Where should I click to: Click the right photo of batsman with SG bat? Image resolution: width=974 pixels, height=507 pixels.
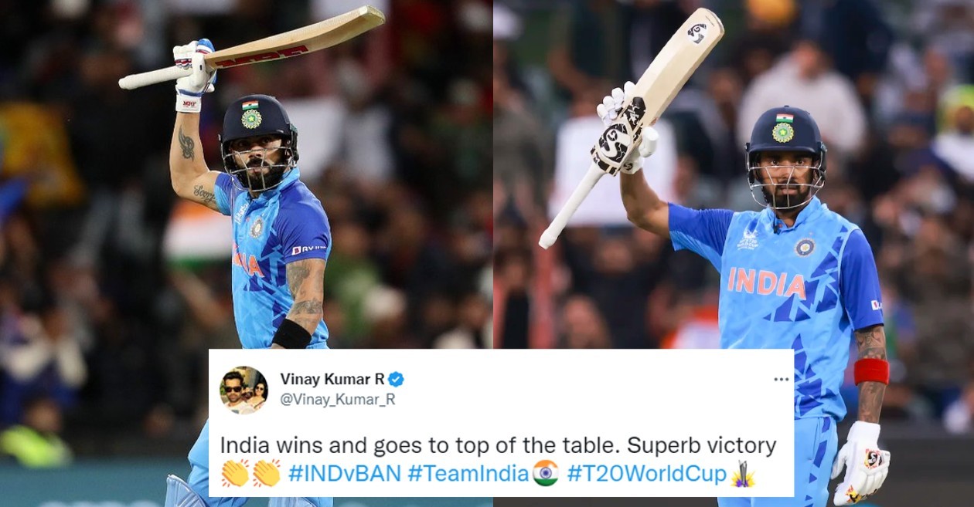734,253
